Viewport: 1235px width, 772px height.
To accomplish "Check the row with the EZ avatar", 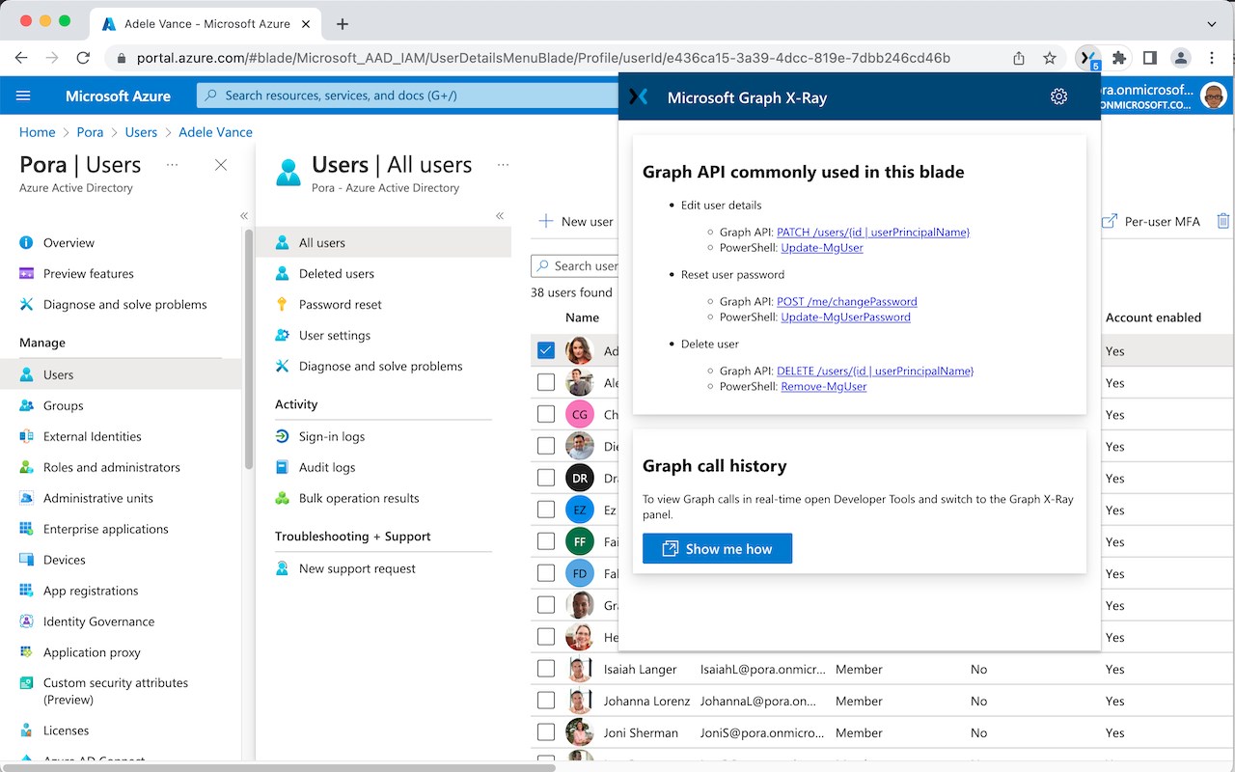I will click(x=546, y=510).
